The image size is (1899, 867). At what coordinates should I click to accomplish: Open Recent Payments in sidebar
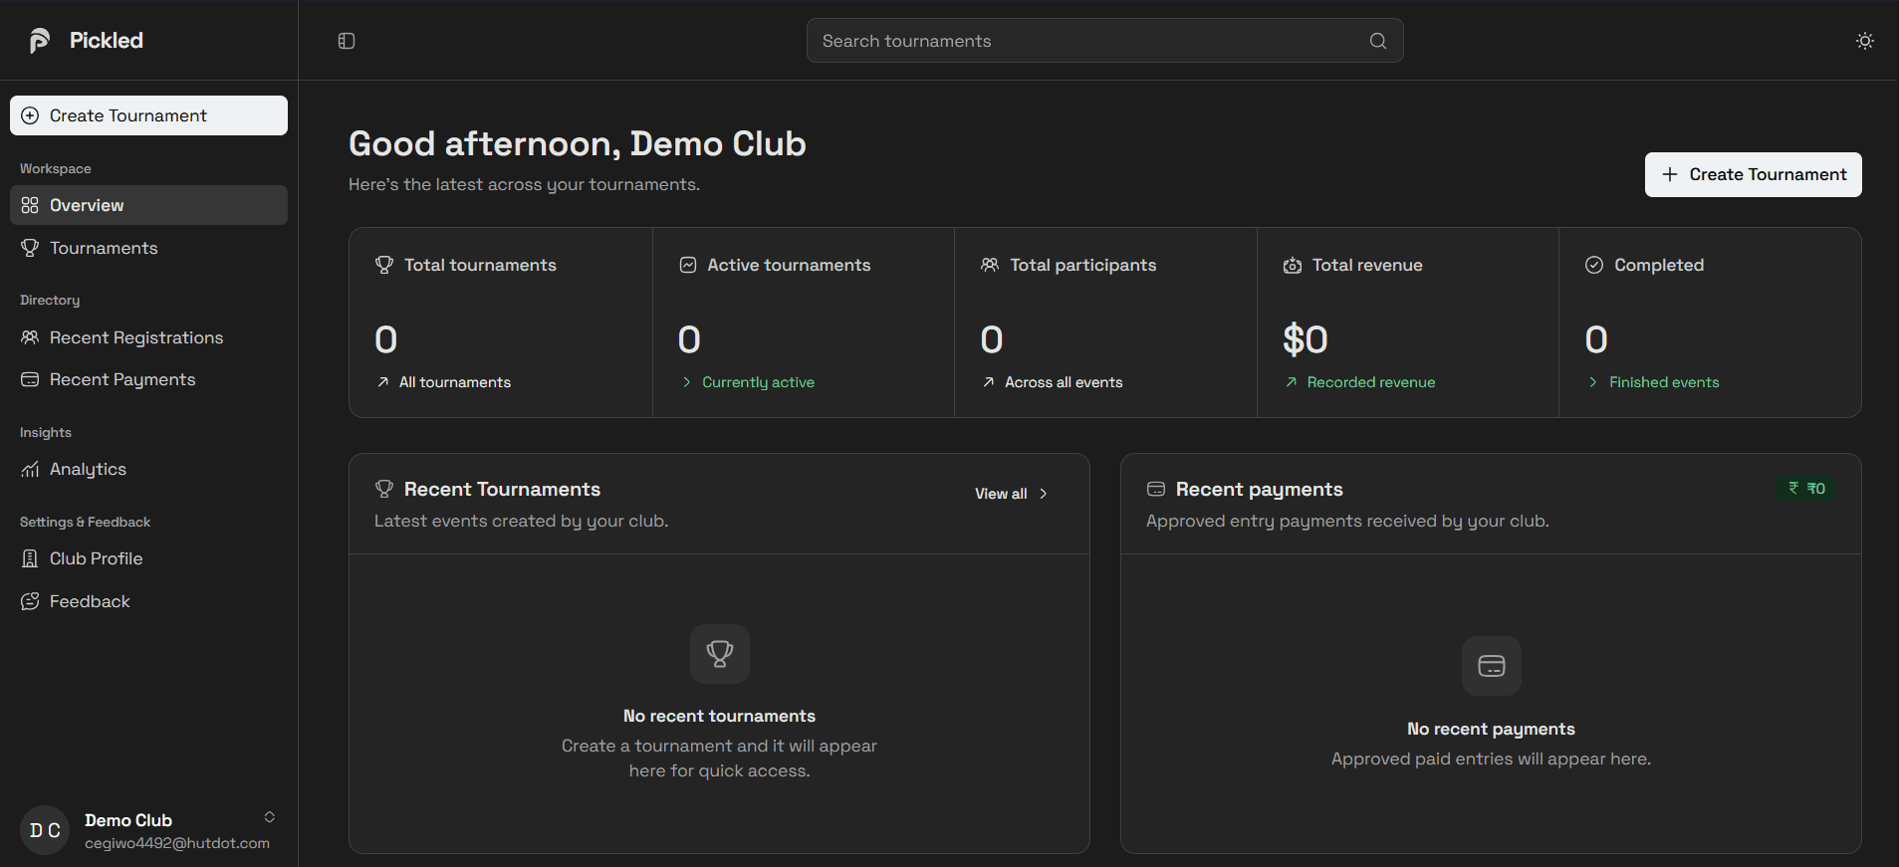pyautogui.click(x=149, y=379)
